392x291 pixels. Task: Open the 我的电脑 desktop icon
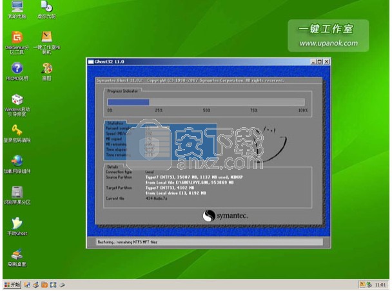[x=17, y=10]
